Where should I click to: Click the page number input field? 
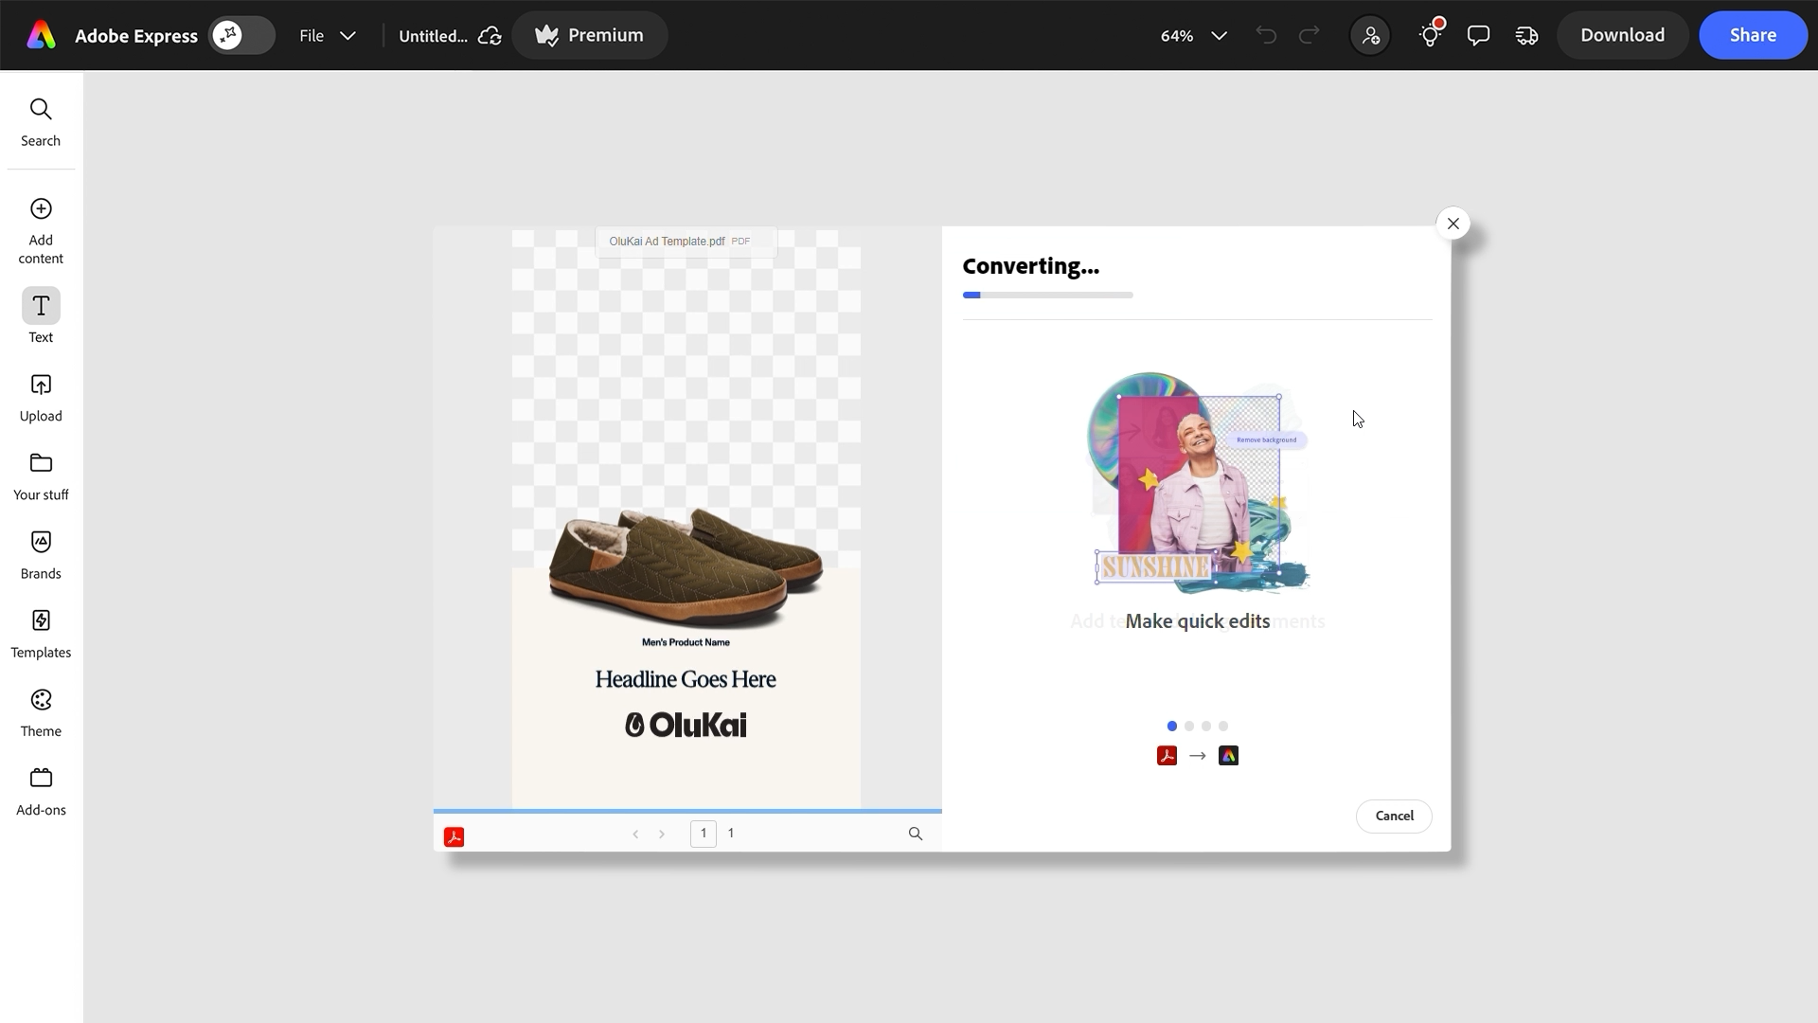[x=704, y=834]
